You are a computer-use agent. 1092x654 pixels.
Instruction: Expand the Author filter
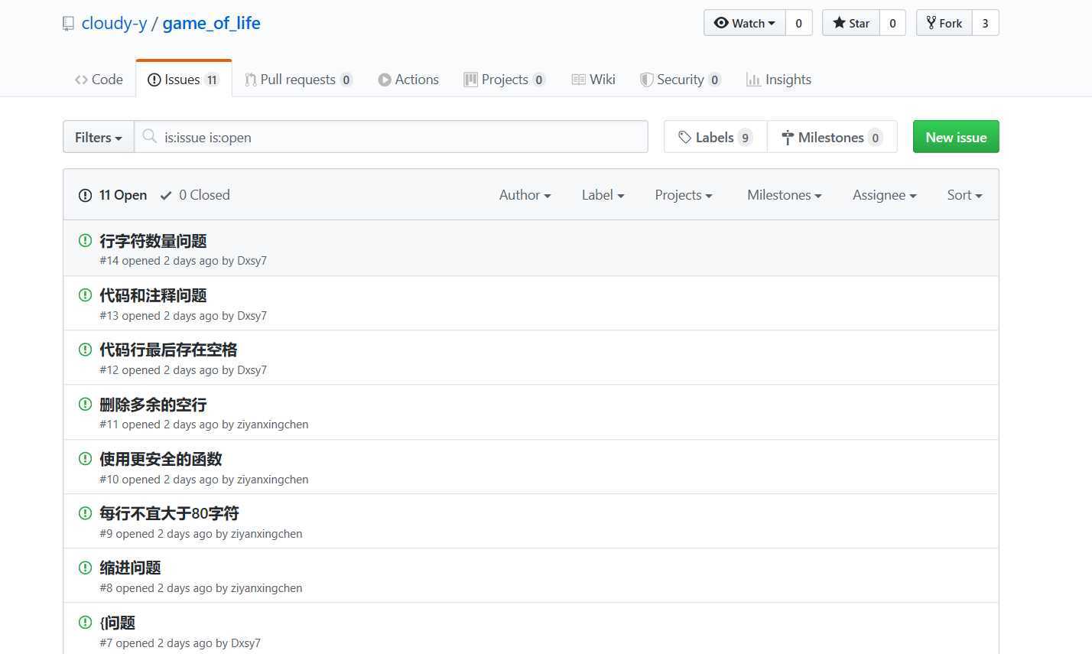click(x=525, y=195)
